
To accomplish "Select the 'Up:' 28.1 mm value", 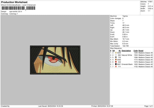I will [x=126, y=30].
